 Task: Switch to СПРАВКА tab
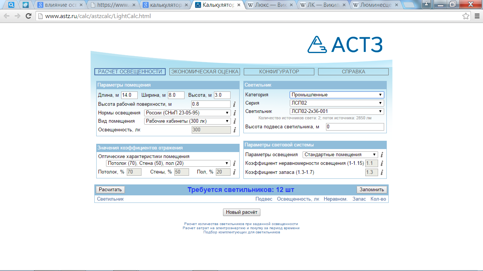(x=353, y=72)
